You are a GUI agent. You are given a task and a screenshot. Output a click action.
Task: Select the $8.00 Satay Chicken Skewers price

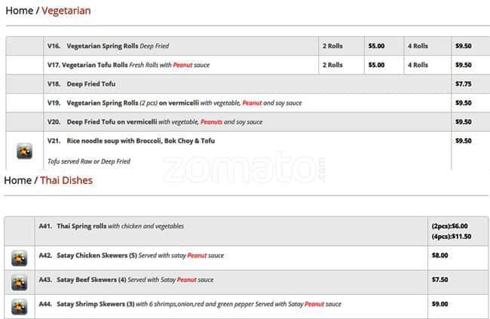point(439,256)
